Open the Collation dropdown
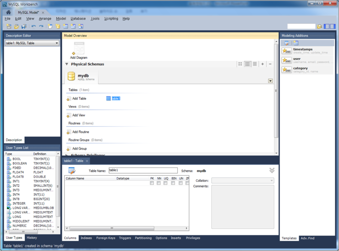 pyautogui.click(x=243, y=180)
